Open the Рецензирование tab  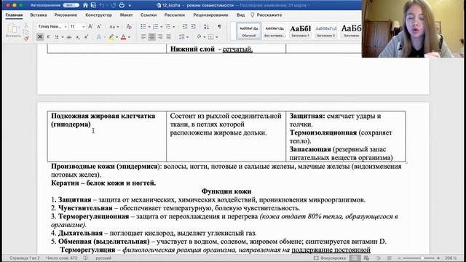point(210,15)
